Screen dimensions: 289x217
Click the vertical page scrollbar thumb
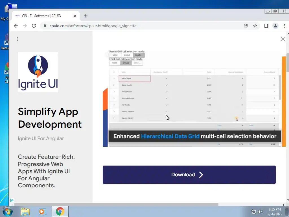click(x=288, y=63)
